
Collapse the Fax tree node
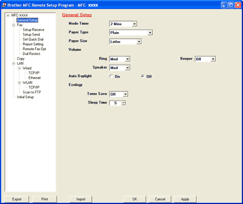(x=14, y=25)
